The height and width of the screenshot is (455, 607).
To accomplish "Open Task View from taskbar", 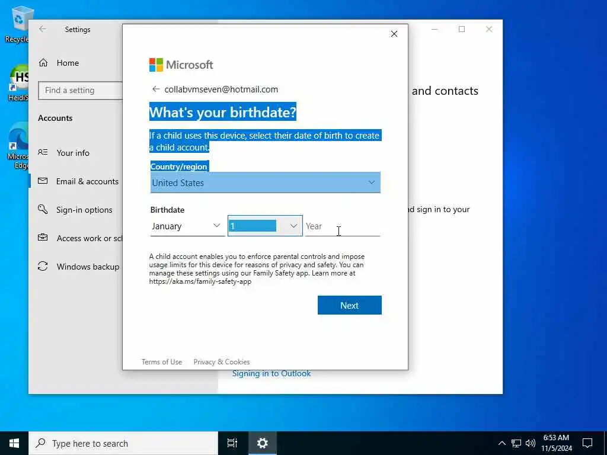I will (x=232, y=443).
